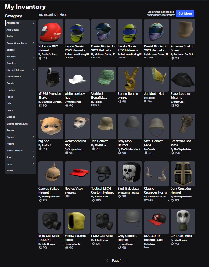The image size is (209, 267).
Task: Open the Skull Balaclava item image
Action: [x=130, y=174]
